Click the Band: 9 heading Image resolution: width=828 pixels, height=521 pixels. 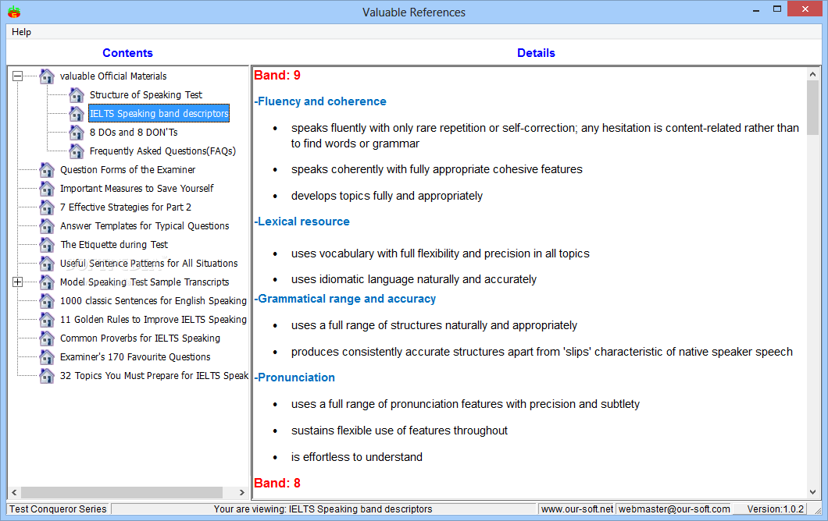(x=277, y=76)
